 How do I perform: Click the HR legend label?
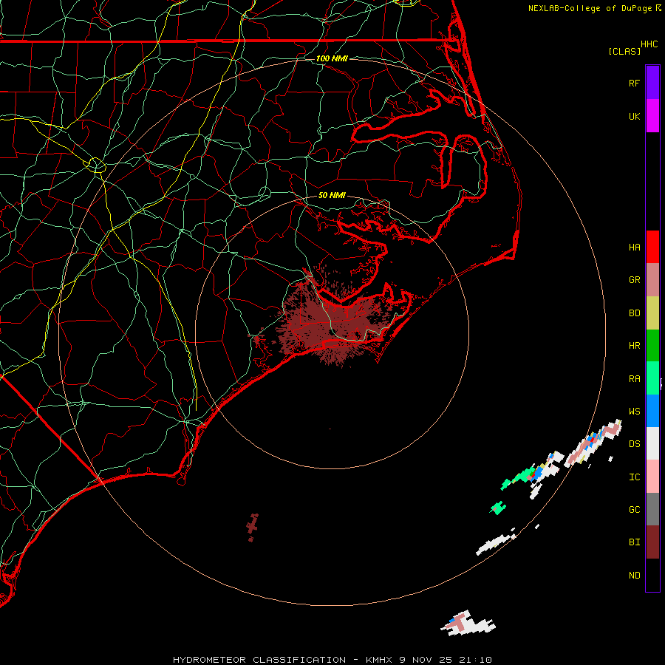click(x=634, y=346)
